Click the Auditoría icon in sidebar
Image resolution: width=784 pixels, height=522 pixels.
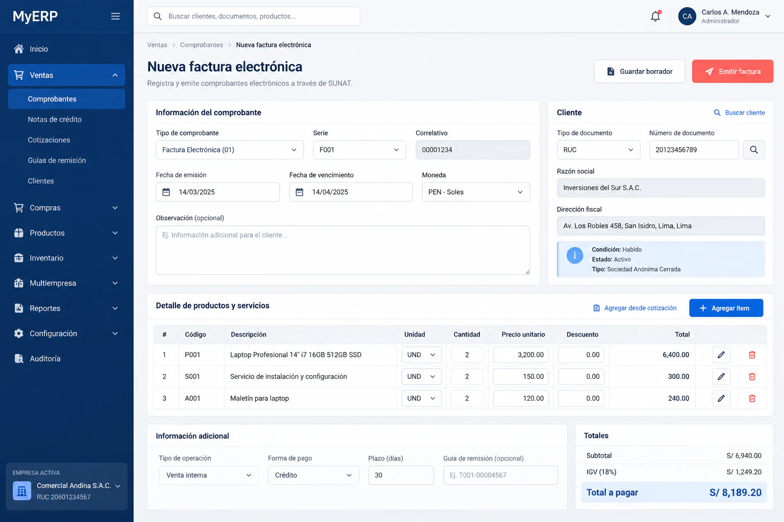pyautogui.click(x=19, y=359)
